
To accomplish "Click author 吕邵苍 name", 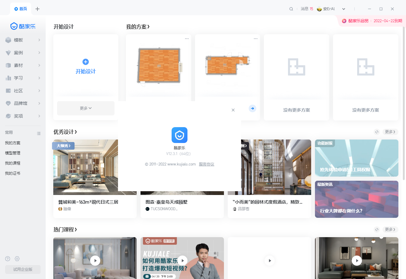I will click(244, 209).
